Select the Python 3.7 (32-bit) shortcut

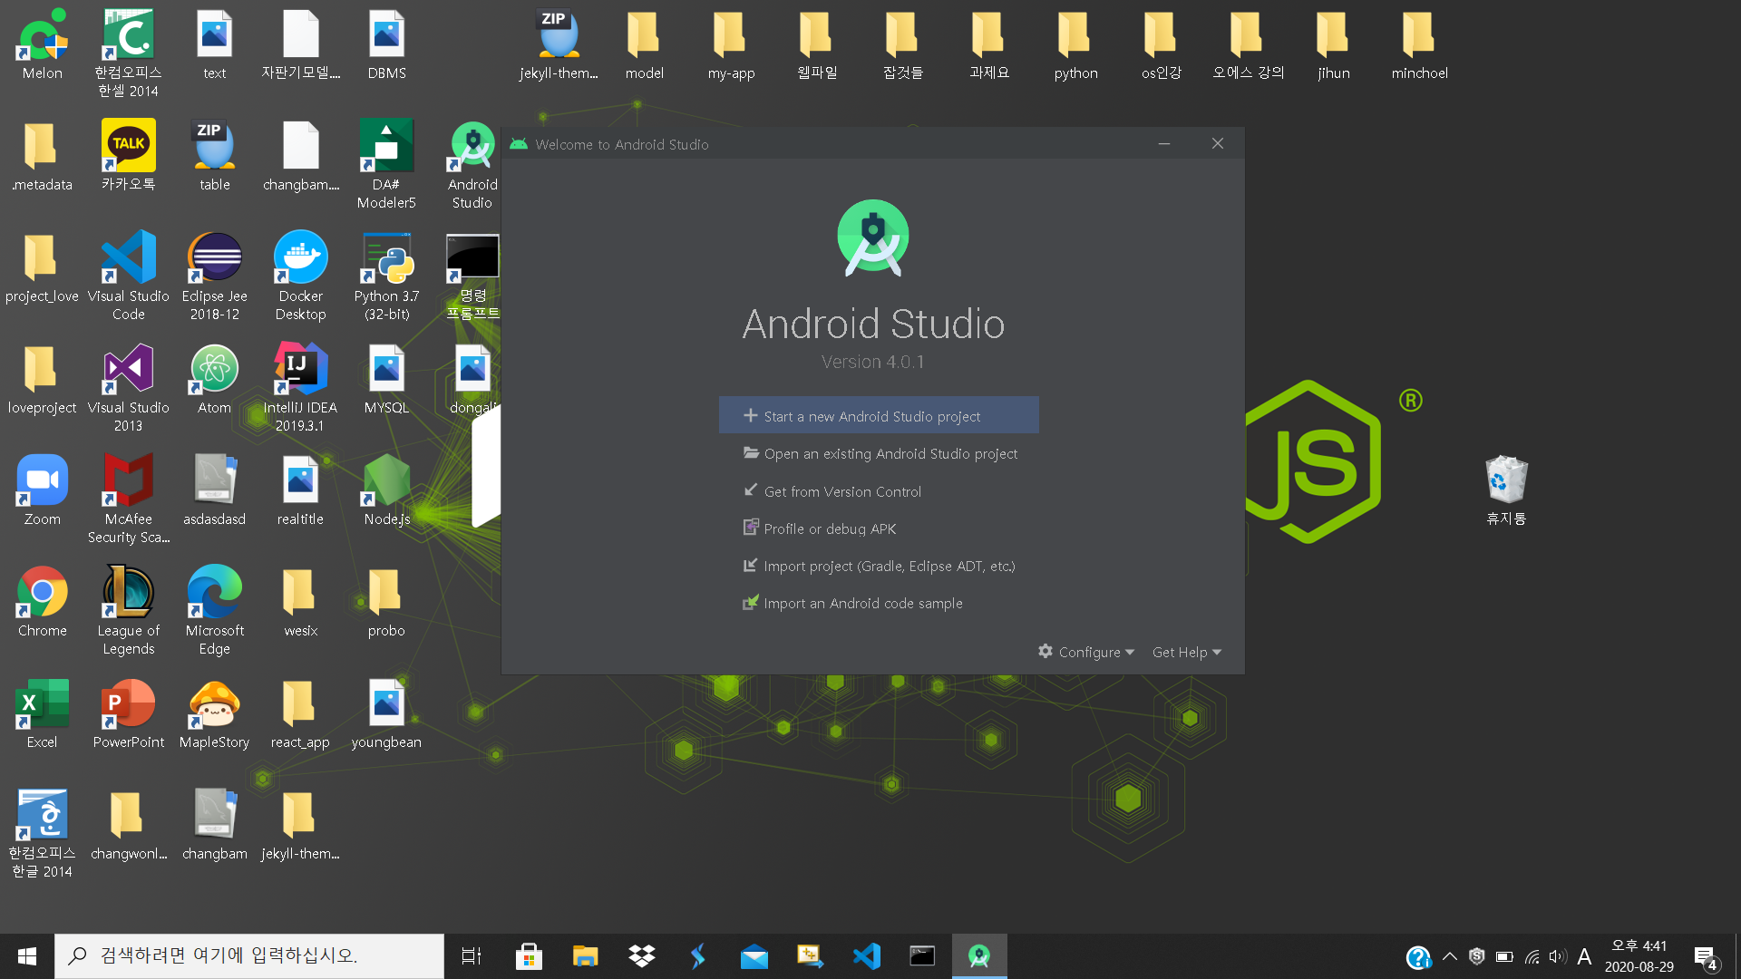387,276
